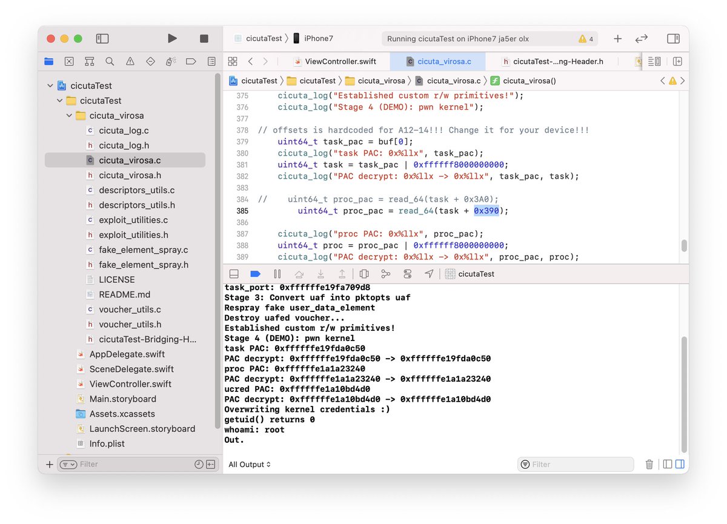Select cicuta_log.c in navigator
This screenshot has height=524, width=727.
pyautogui.click(x=125, y=130)
